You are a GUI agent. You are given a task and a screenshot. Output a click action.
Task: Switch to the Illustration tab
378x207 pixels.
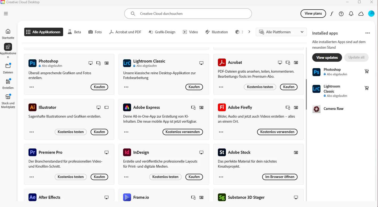coord(217,32)
